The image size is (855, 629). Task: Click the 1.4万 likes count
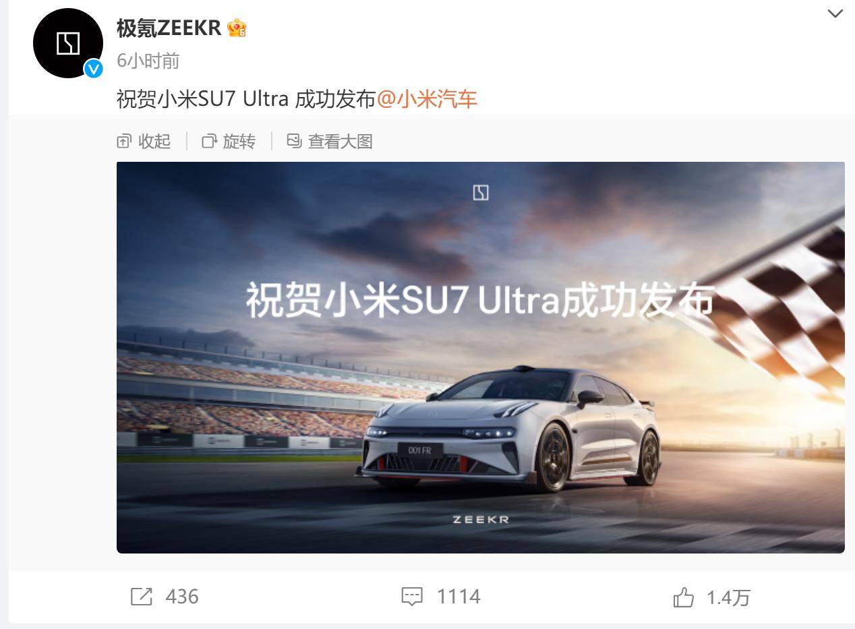coord(728,598)
